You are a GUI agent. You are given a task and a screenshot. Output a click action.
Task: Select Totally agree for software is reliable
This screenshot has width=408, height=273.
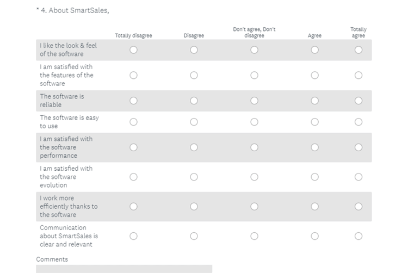[358, 101]
